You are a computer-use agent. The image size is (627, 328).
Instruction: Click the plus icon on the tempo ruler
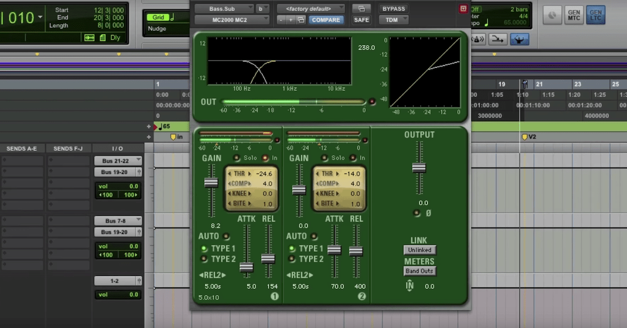(x=149, y=126)
